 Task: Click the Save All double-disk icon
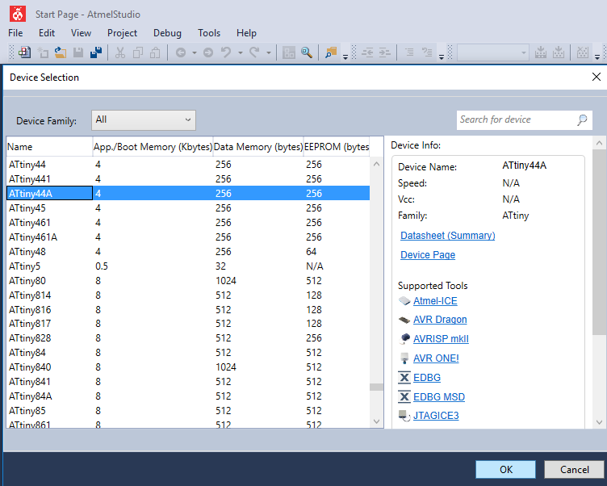click(95, 52)
